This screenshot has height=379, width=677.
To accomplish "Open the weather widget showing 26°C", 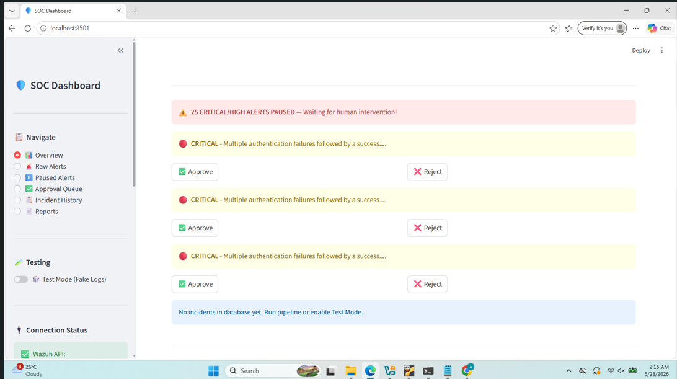I will tap(28, 370).
